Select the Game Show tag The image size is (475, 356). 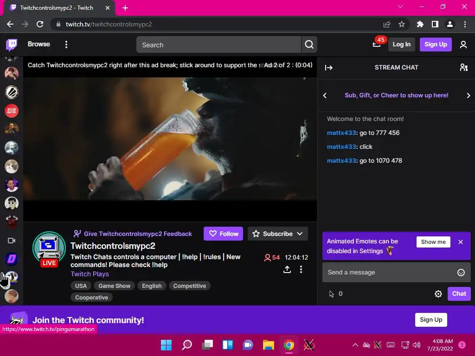[114, 286]
